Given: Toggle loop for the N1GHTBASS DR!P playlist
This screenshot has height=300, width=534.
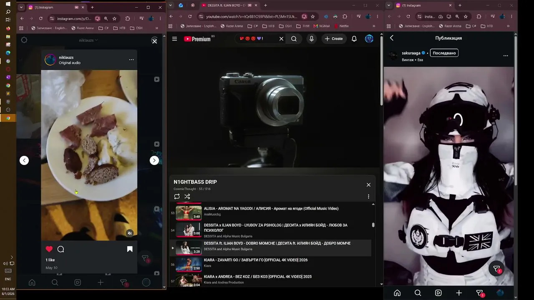Looking at the screenshot, I should click(177, 197).
